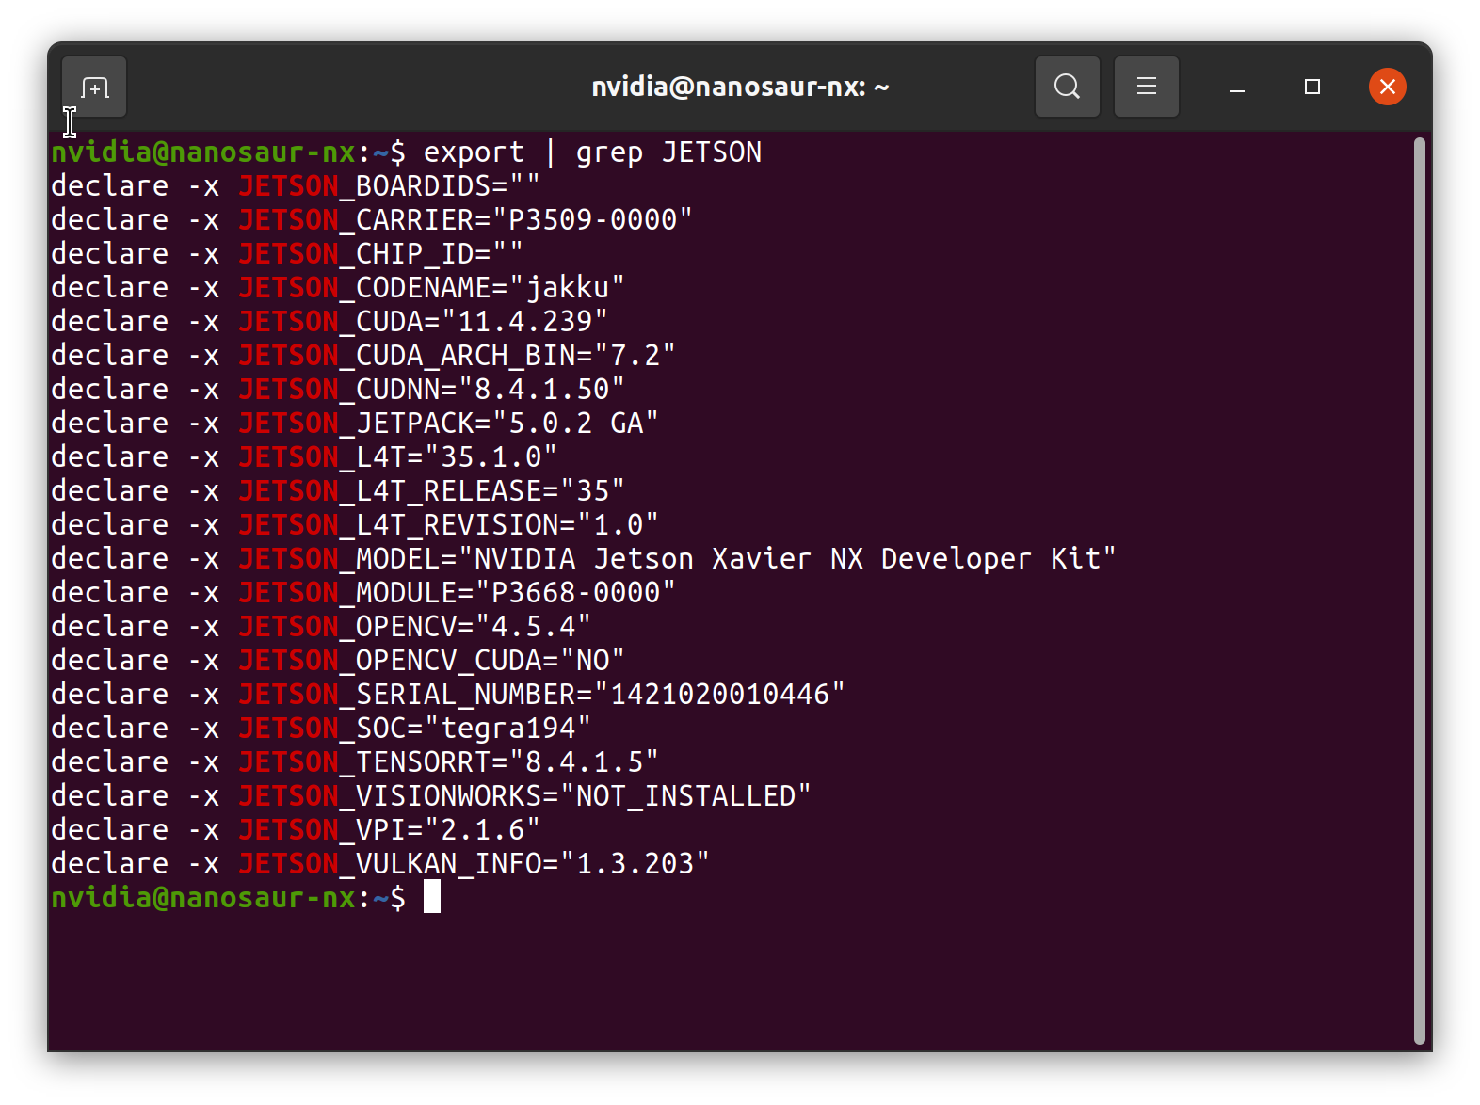Click the JETSON_MODEL output line

[583, 558]
